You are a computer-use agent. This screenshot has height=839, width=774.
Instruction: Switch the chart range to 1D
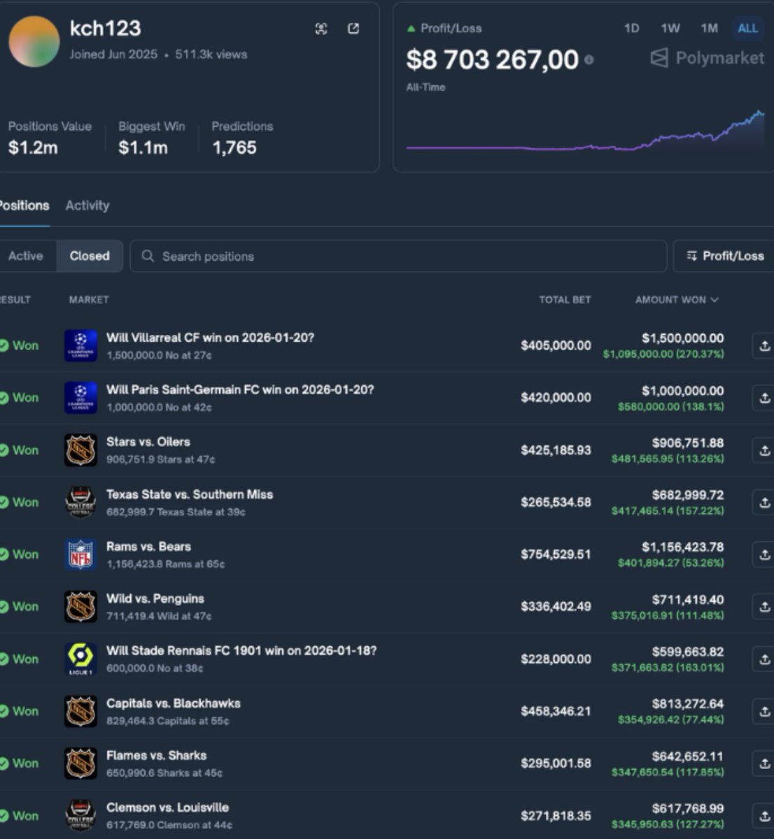631,29
